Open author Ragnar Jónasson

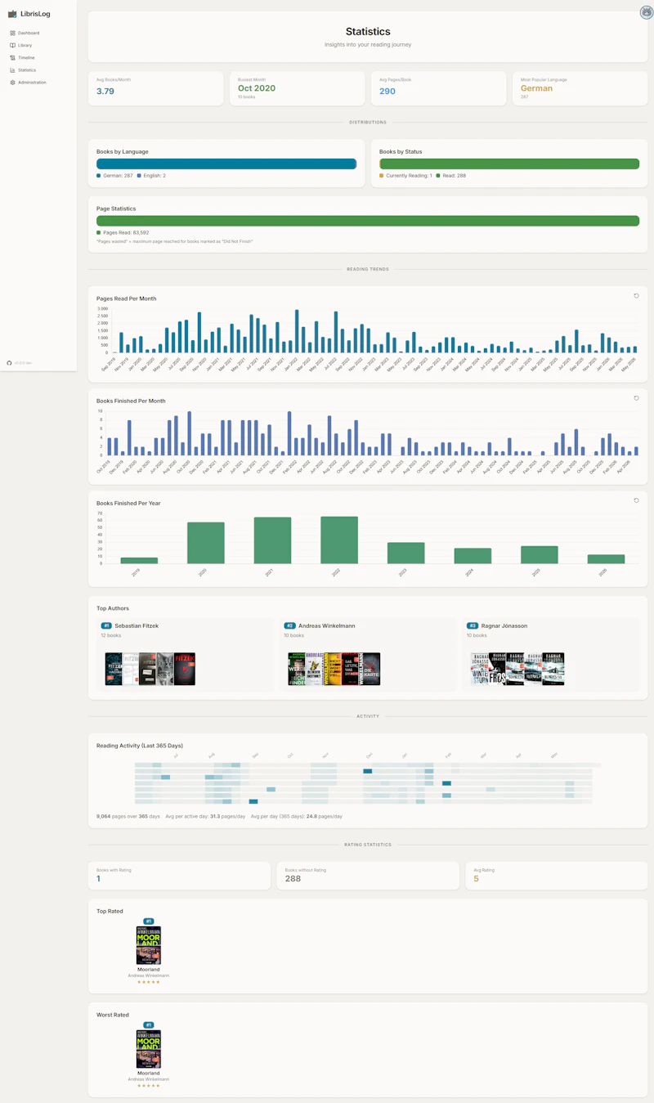[504, 625]
